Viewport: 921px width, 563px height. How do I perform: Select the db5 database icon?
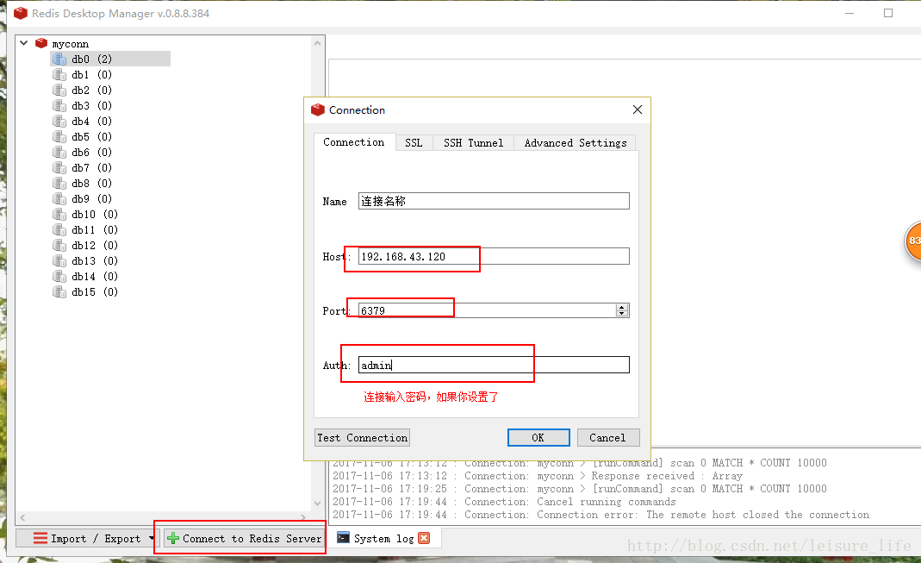pos(59,136)
